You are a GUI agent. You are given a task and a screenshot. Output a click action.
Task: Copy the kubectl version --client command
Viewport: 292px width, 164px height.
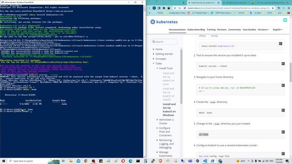283,64
